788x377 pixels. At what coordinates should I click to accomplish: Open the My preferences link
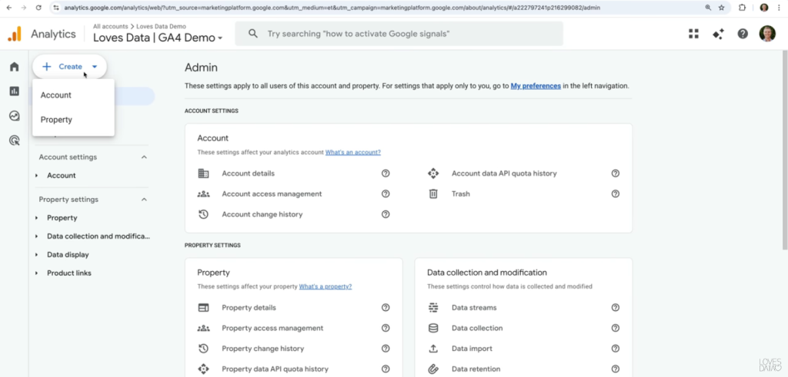(536, 86)
